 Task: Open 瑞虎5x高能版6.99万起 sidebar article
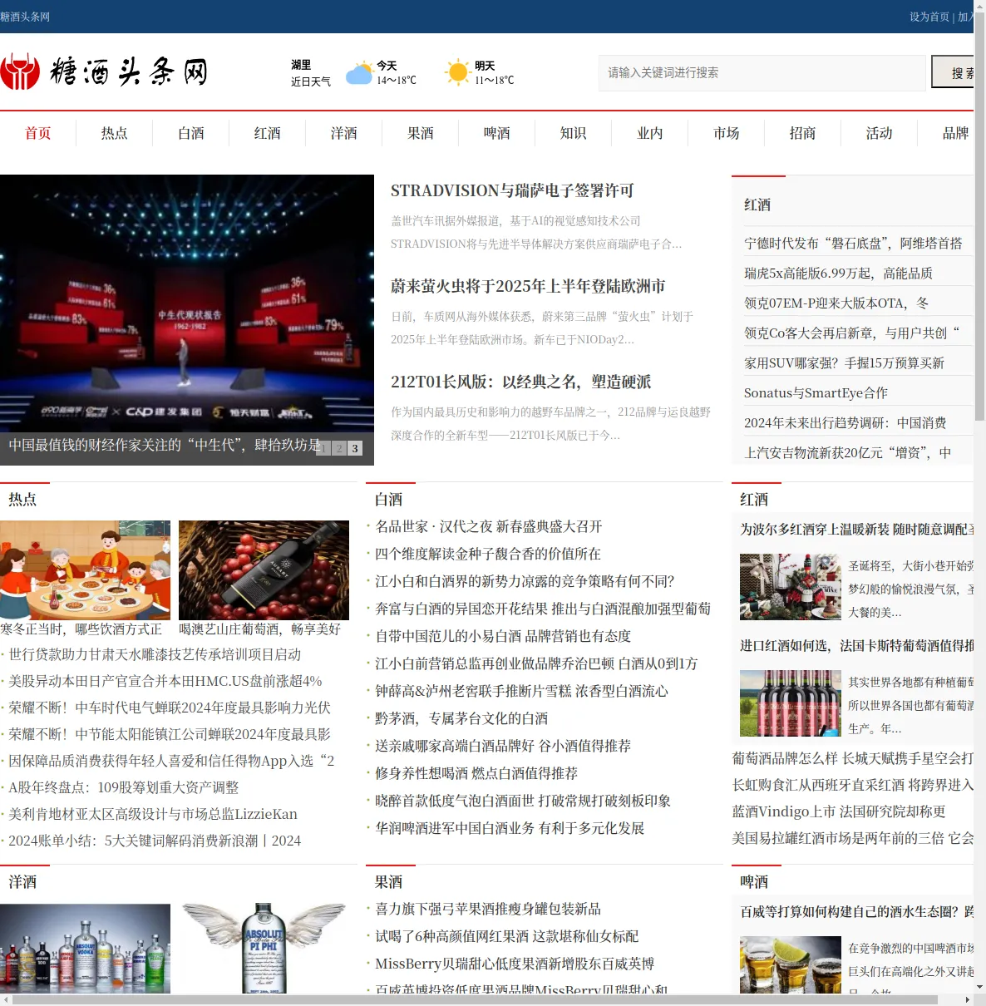tap(838, 274)
